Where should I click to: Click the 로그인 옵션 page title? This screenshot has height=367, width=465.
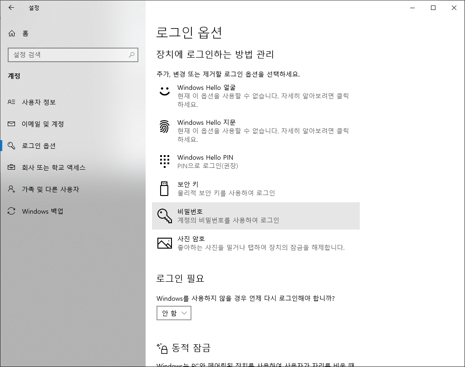(189, 32)
